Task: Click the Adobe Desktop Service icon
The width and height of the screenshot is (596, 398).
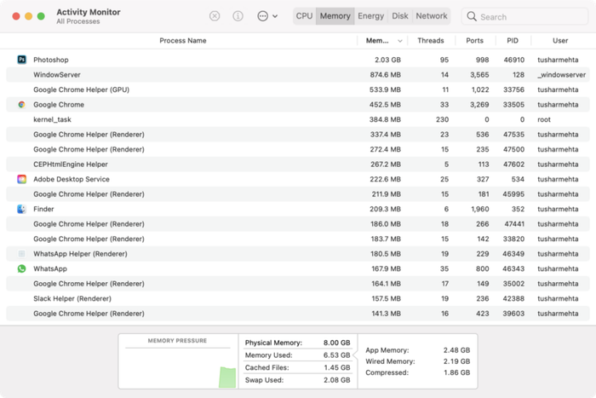Action: tap(21, 179)
